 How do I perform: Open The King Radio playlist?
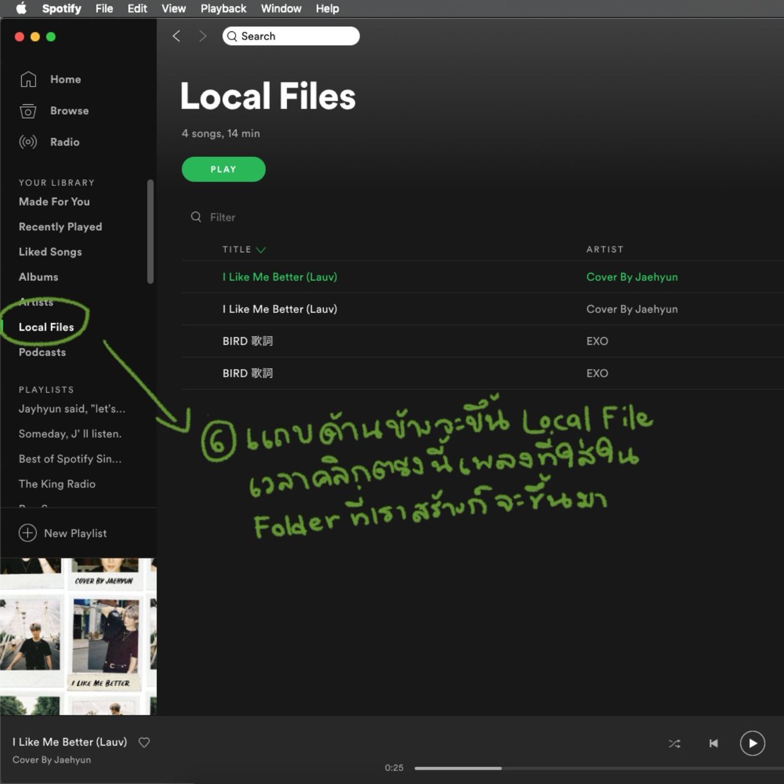coord(57,483)
